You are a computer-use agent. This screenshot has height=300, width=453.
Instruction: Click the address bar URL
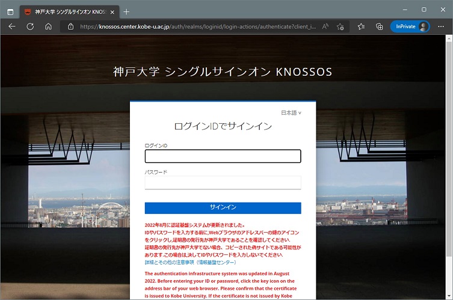coord(198,26)
